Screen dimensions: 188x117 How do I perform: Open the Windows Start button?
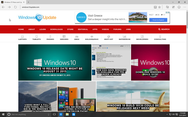tap(3, 114)
